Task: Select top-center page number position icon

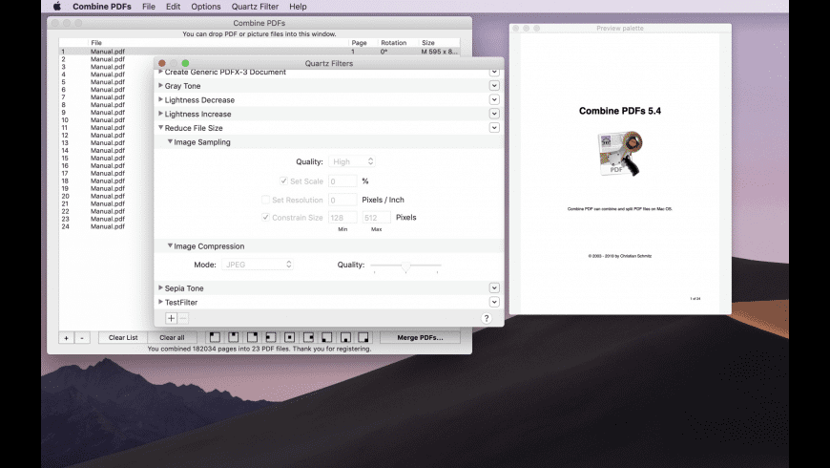Action: point(234,337)
